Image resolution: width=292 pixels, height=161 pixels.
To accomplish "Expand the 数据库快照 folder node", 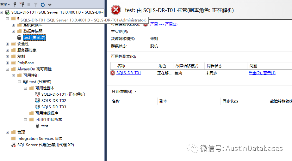I will [x=13, y=32].
